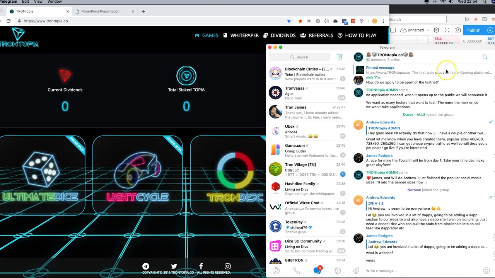Click the volume icon in menu bar
Viewport: 495px width, 278px height.
(x=451, y=2)
